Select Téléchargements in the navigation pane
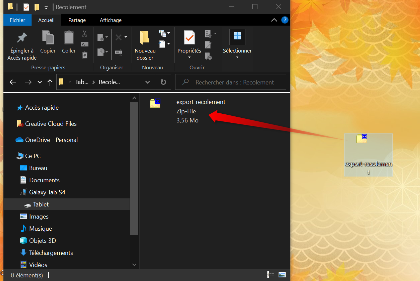Screen dimensions: 420x281 [51, 253]
